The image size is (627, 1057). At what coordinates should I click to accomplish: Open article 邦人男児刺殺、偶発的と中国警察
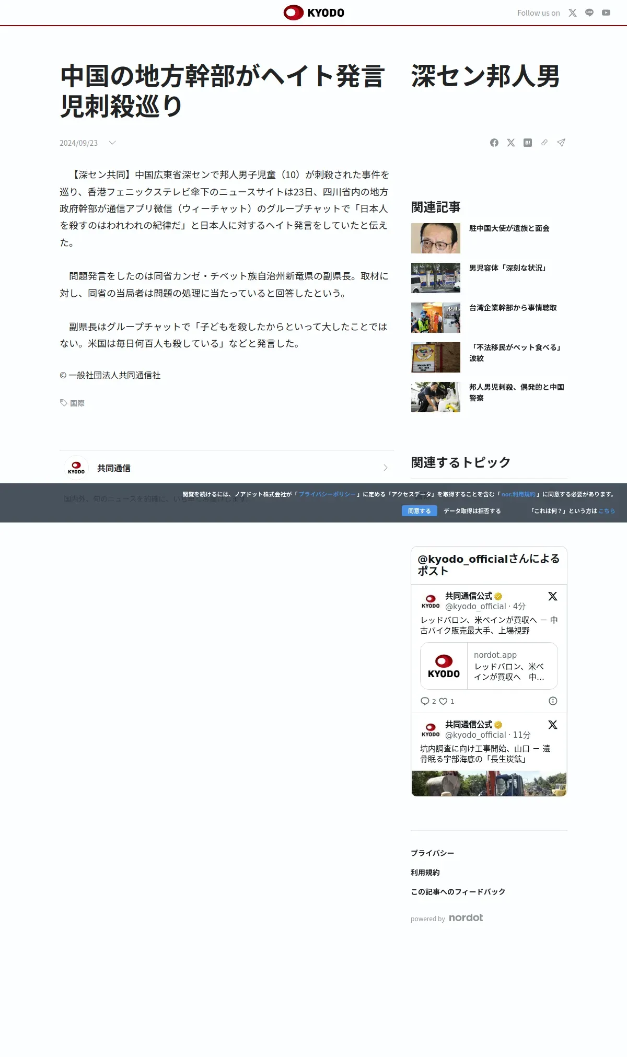coord(517,392)
